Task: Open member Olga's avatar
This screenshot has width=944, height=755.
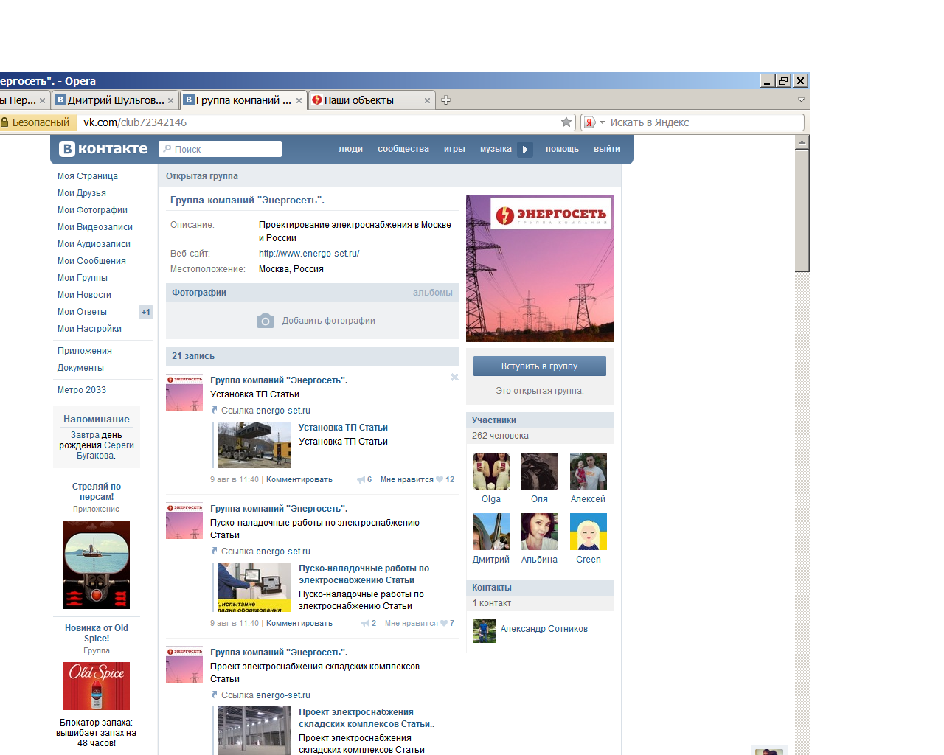Action: [x=491, y=471]
